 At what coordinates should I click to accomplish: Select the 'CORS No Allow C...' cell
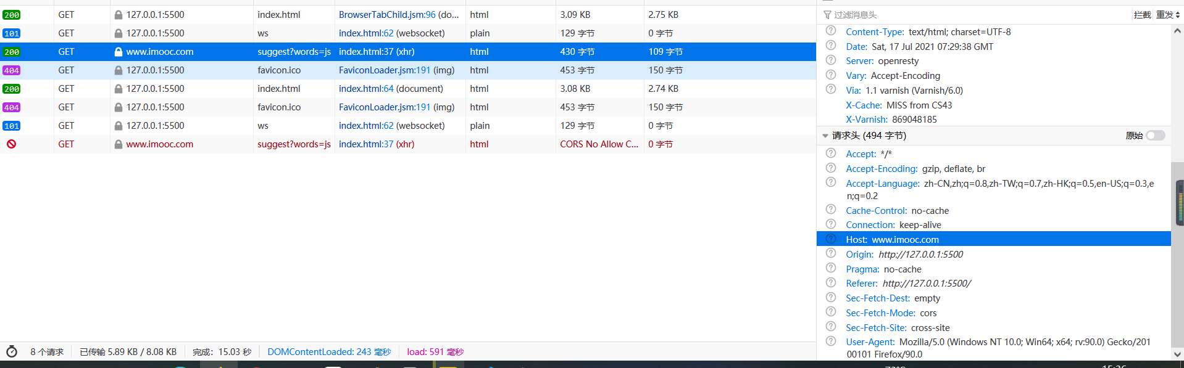pyautogui.click(x=599, y=144)
